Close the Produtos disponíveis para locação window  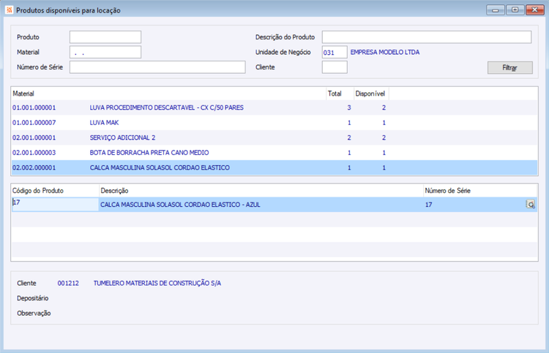pos(534,10)
